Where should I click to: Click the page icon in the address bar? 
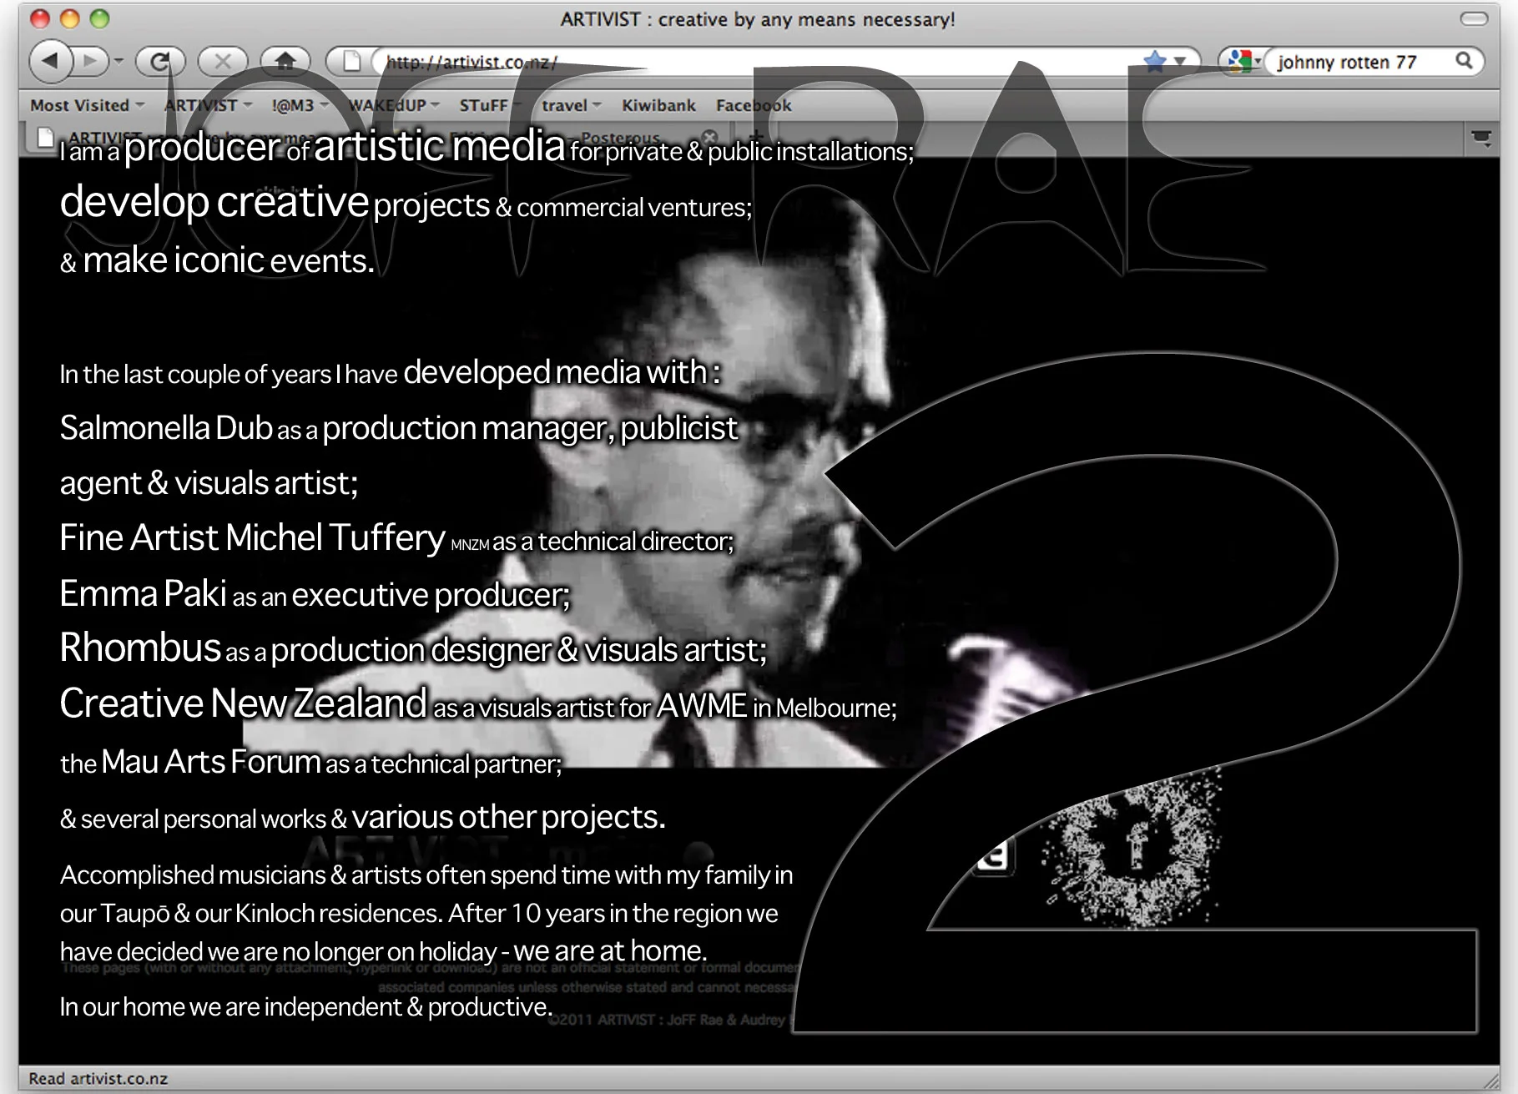coord(353,62)
